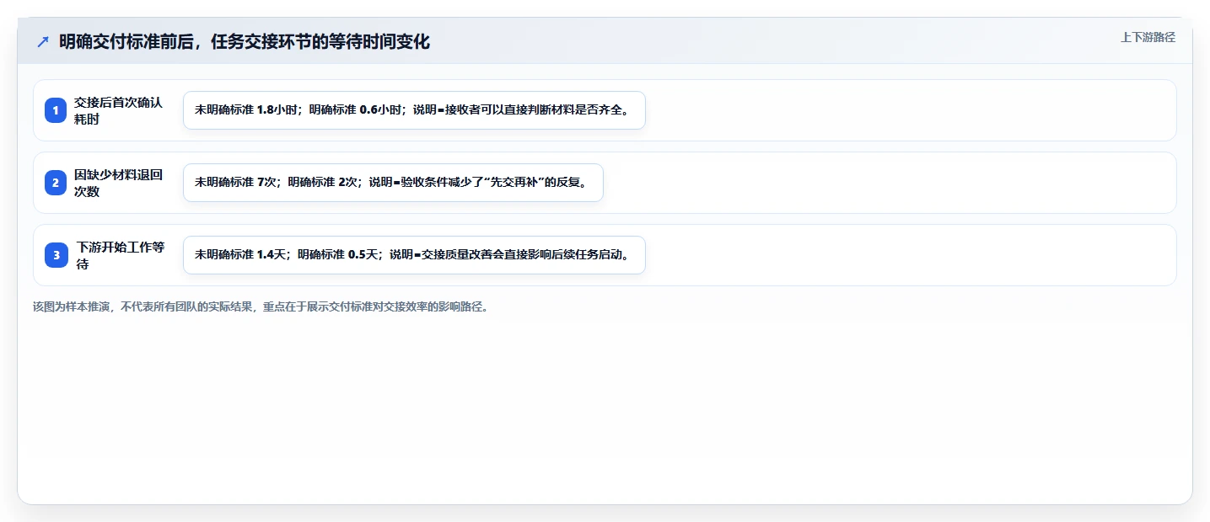1210x522 pixels.
Task: Click the label 交接后首次确认耗时
Action: click(118, 110)
